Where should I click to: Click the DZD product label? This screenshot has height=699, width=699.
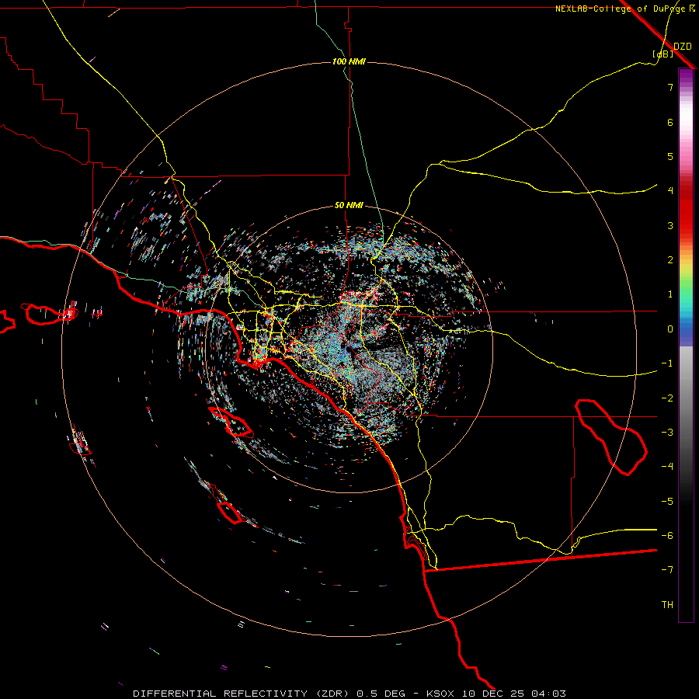(683, 47)
